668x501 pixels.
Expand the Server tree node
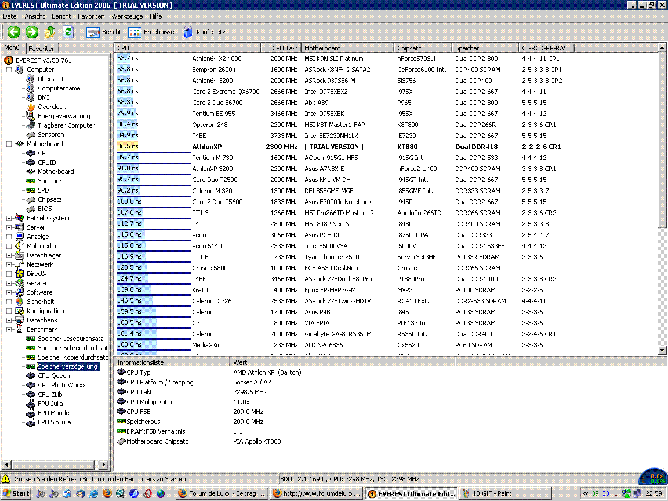point(9,227)
